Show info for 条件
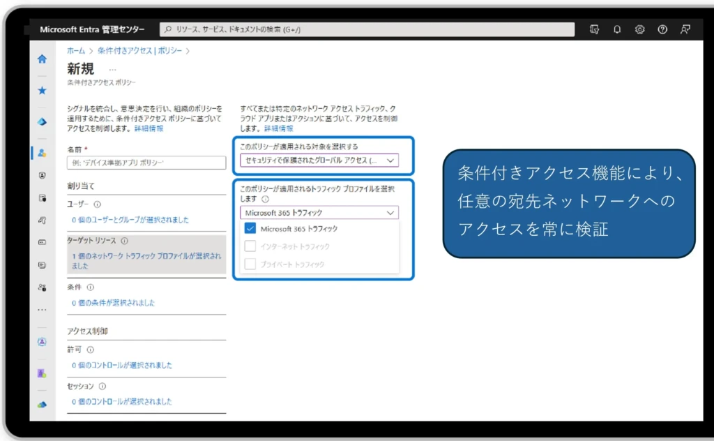Image resolution: width=714 pixels, height=441 pixels. (90, 287)
